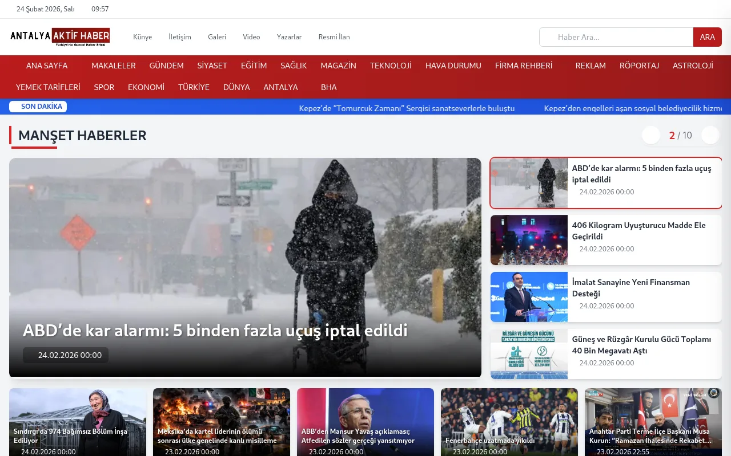Click the İletişim link
The image size is (731, 456).
coord(179,36)
